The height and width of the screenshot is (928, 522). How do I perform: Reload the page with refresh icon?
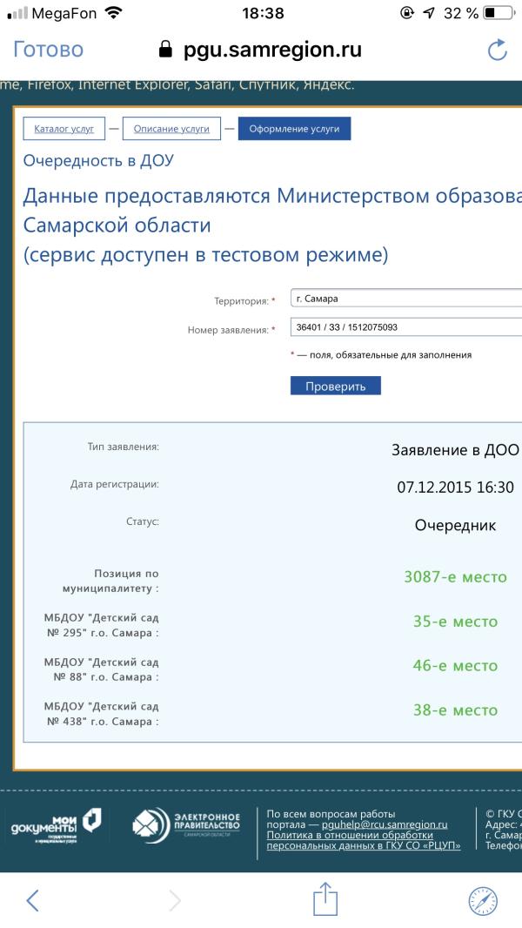click(x=497, y=50)
